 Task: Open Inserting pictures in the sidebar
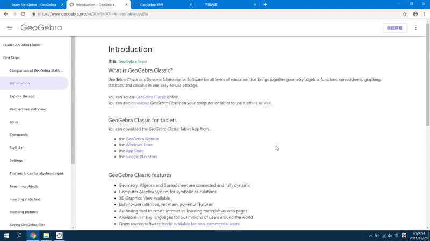click(x=24, y=212)
